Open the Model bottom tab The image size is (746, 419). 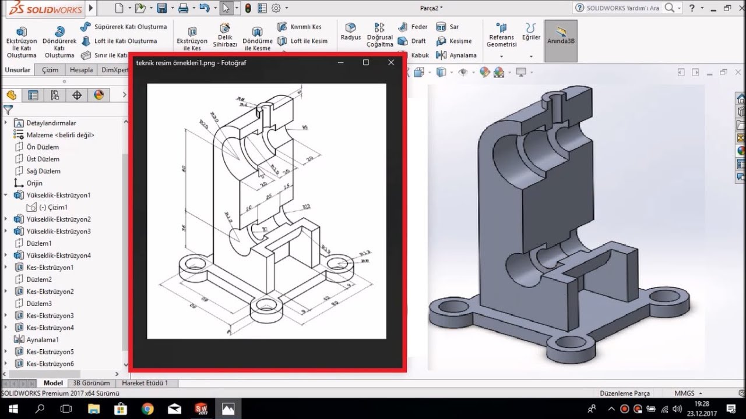click(x=53, y=383)
